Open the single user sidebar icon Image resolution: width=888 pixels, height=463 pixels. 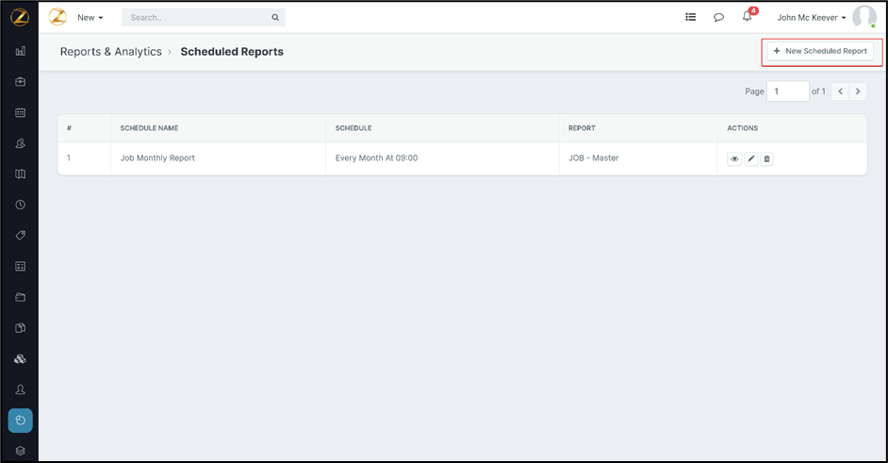tap(21, 389)
